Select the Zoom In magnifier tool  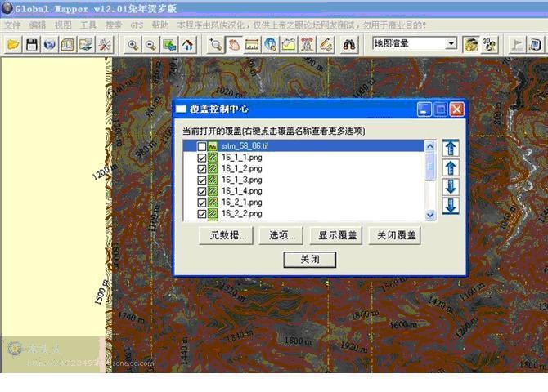(x=133, y=44)
